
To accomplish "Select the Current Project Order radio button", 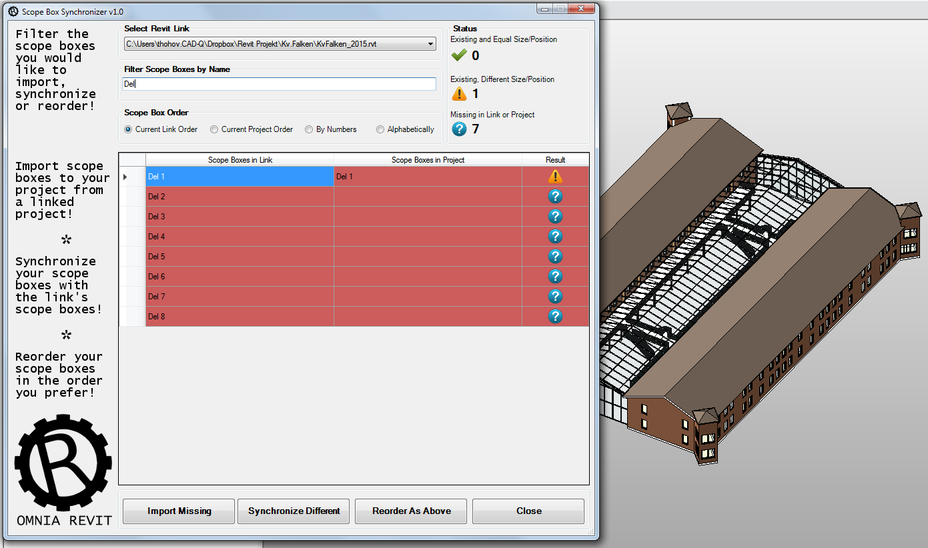I will (214, 129).
